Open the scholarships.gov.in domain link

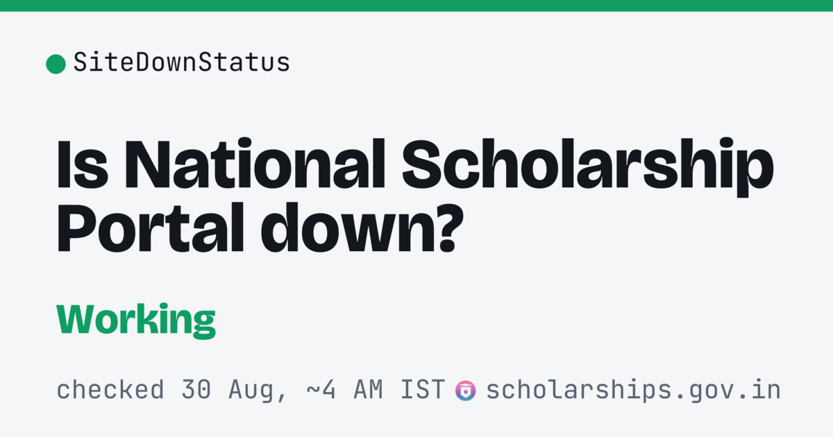(x=633, y=391)
